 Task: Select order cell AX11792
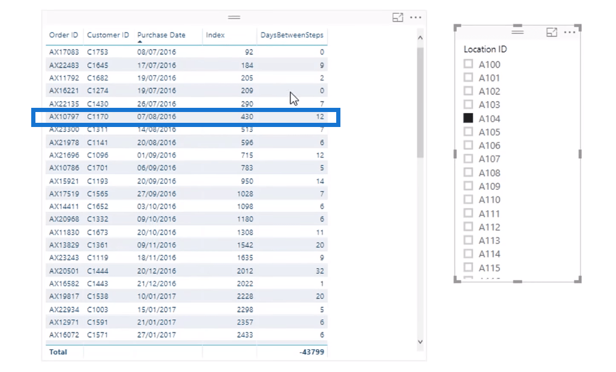[x=64, y=78]
